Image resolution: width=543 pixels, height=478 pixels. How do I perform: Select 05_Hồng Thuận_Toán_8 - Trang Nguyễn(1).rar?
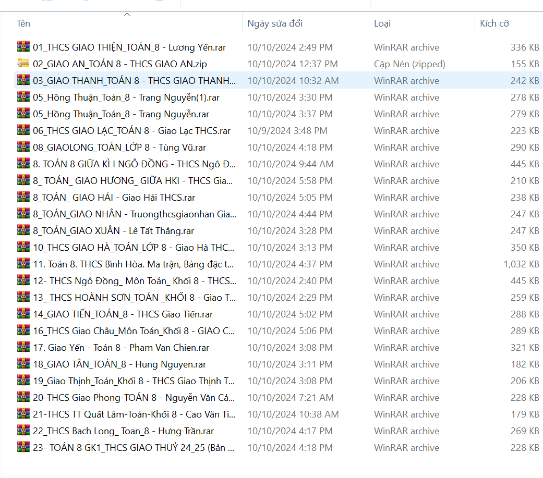[126, 97]
